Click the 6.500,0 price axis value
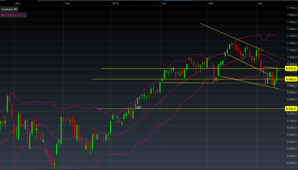 click(292, 93)
